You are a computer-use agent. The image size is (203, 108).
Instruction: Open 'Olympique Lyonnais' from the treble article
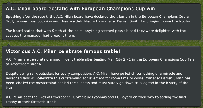pos(89,97)
